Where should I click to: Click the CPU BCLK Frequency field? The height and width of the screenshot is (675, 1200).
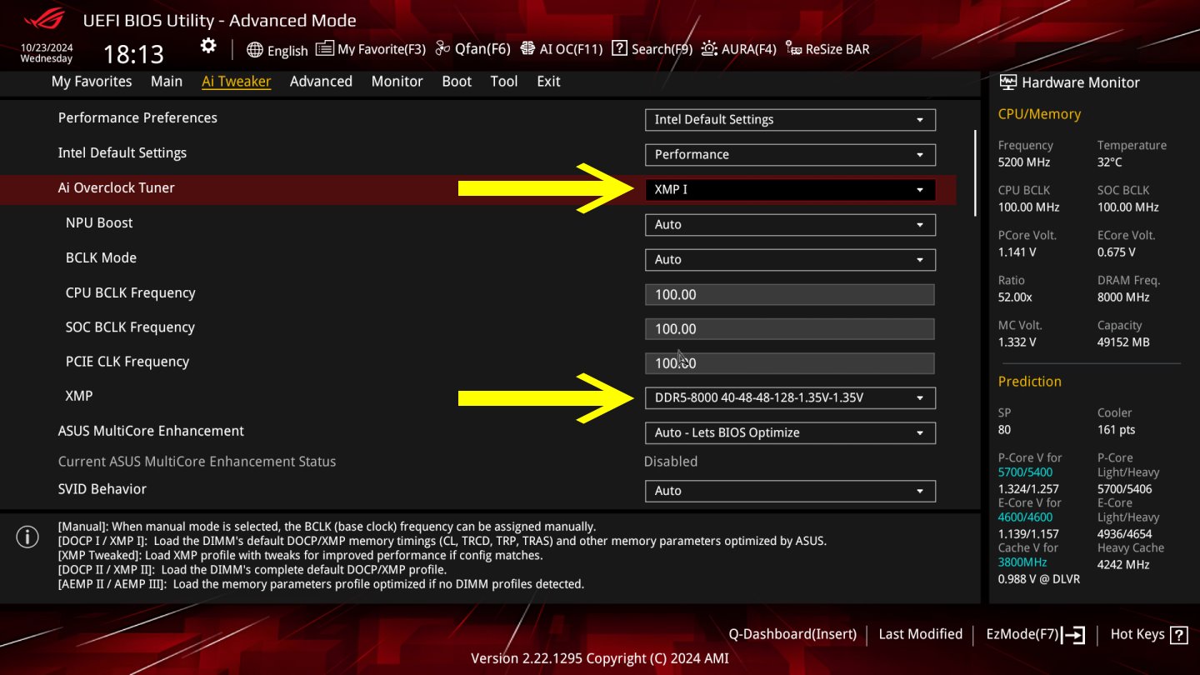[x=789, y=294]
